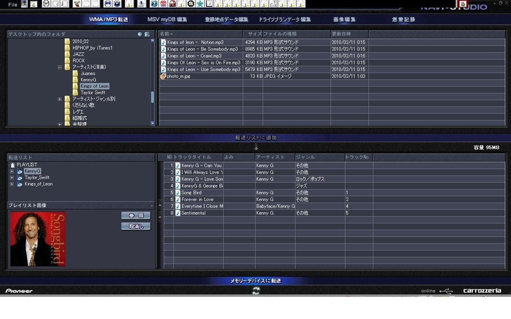Click the back navigation arrow in the folder panel
This screenshot has height=319, width=511.
pyautogui.click(x=141, y=34)
